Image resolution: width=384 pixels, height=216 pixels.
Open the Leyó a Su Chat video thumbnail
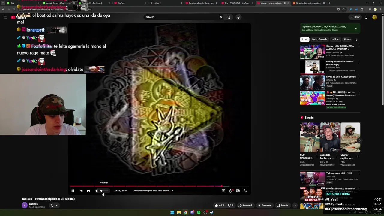313,82
